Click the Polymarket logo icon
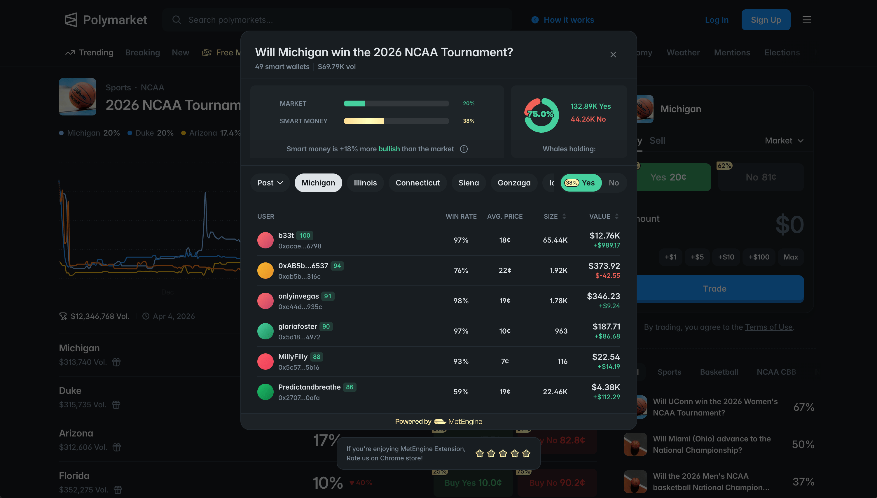This screenshot has width=877, height=498. pos(71,20)
